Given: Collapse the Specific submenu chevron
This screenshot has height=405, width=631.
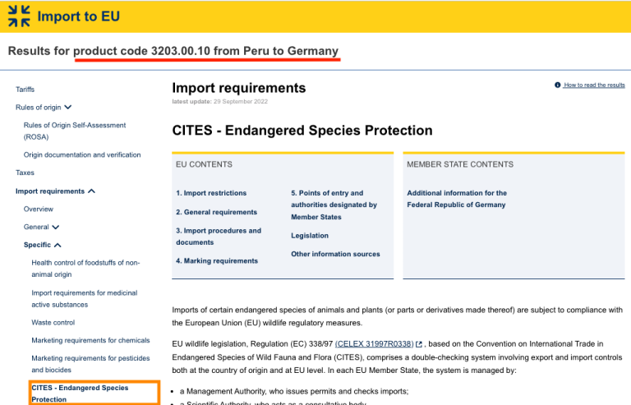Looking at the screenshot, I should (58, 245).
